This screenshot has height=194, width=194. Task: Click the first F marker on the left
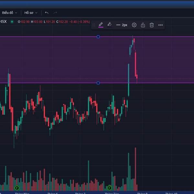pyautogui.click(x=17, y=188)
